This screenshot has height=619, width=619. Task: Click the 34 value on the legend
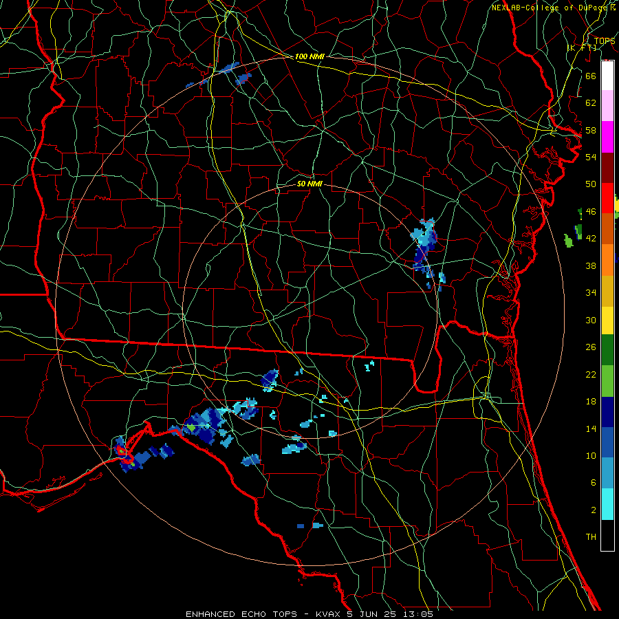(591, 293)
